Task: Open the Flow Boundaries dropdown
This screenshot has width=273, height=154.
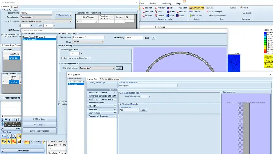Action: pyautogui.click(x=70, y=21)
